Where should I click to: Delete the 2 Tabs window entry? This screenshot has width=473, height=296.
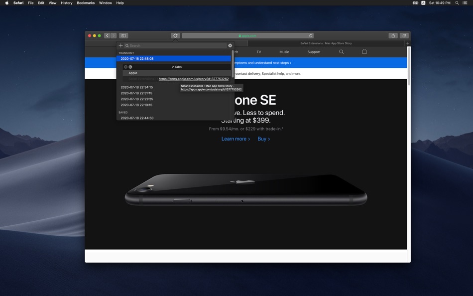pos(125,67)
